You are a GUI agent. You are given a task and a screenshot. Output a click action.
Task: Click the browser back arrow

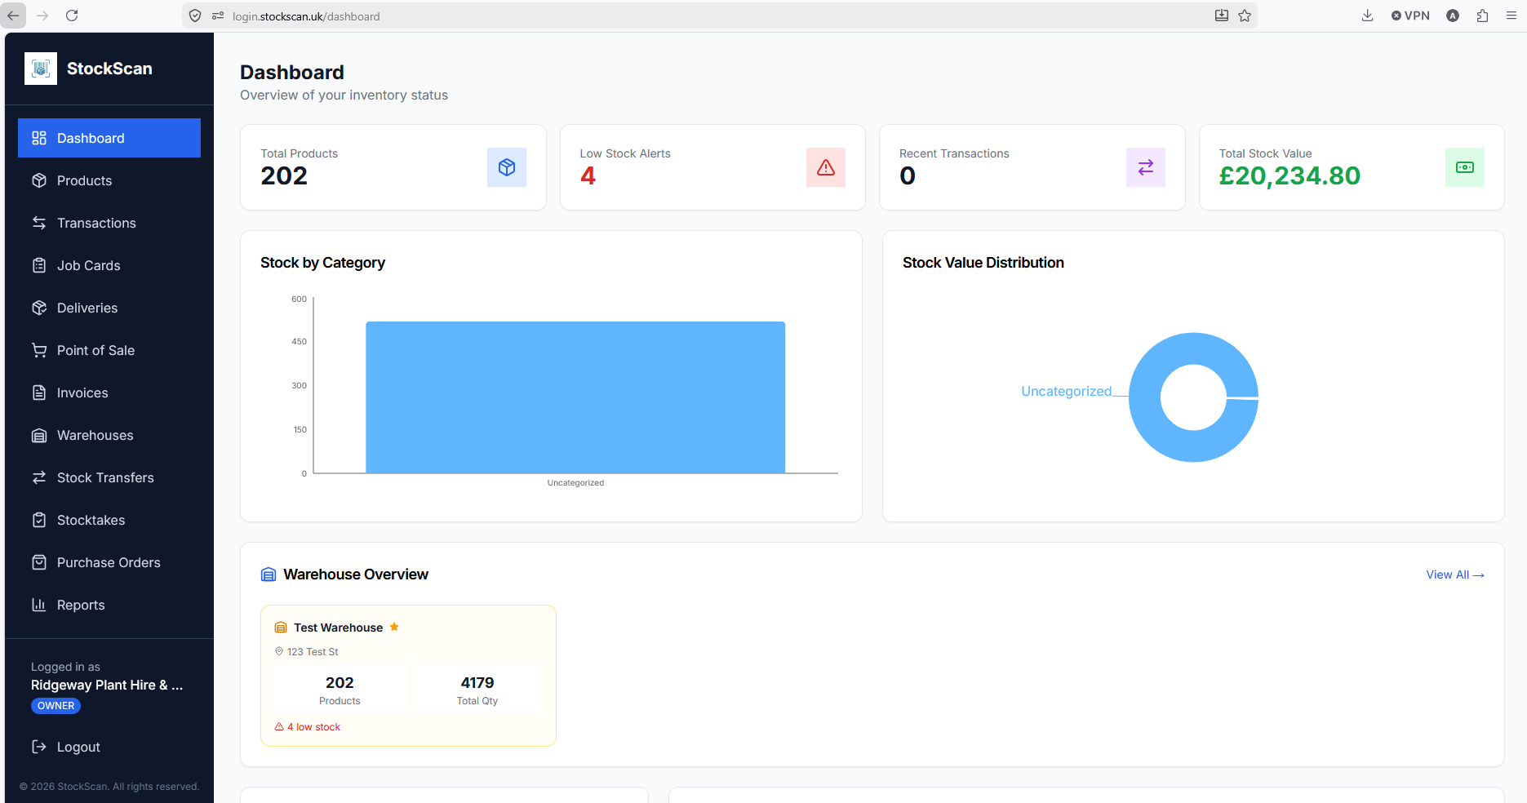point(14,16)
